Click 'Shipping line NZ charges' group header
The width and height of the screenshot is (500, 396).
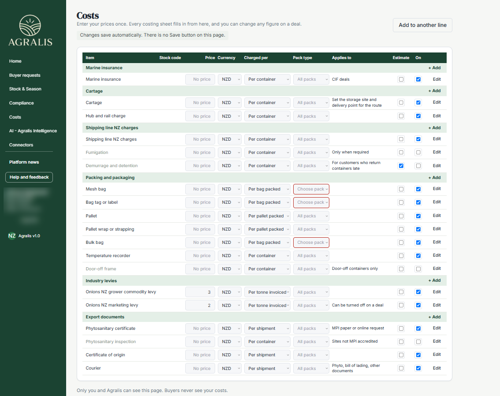(x=112, y=128)
